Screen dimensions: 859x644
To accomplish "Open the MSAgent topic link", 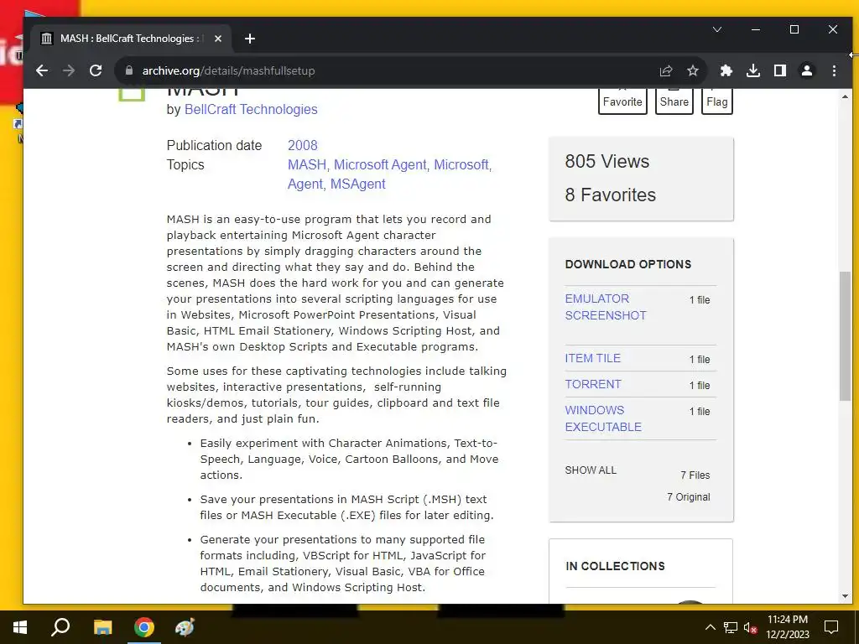I will pos(357,184).
